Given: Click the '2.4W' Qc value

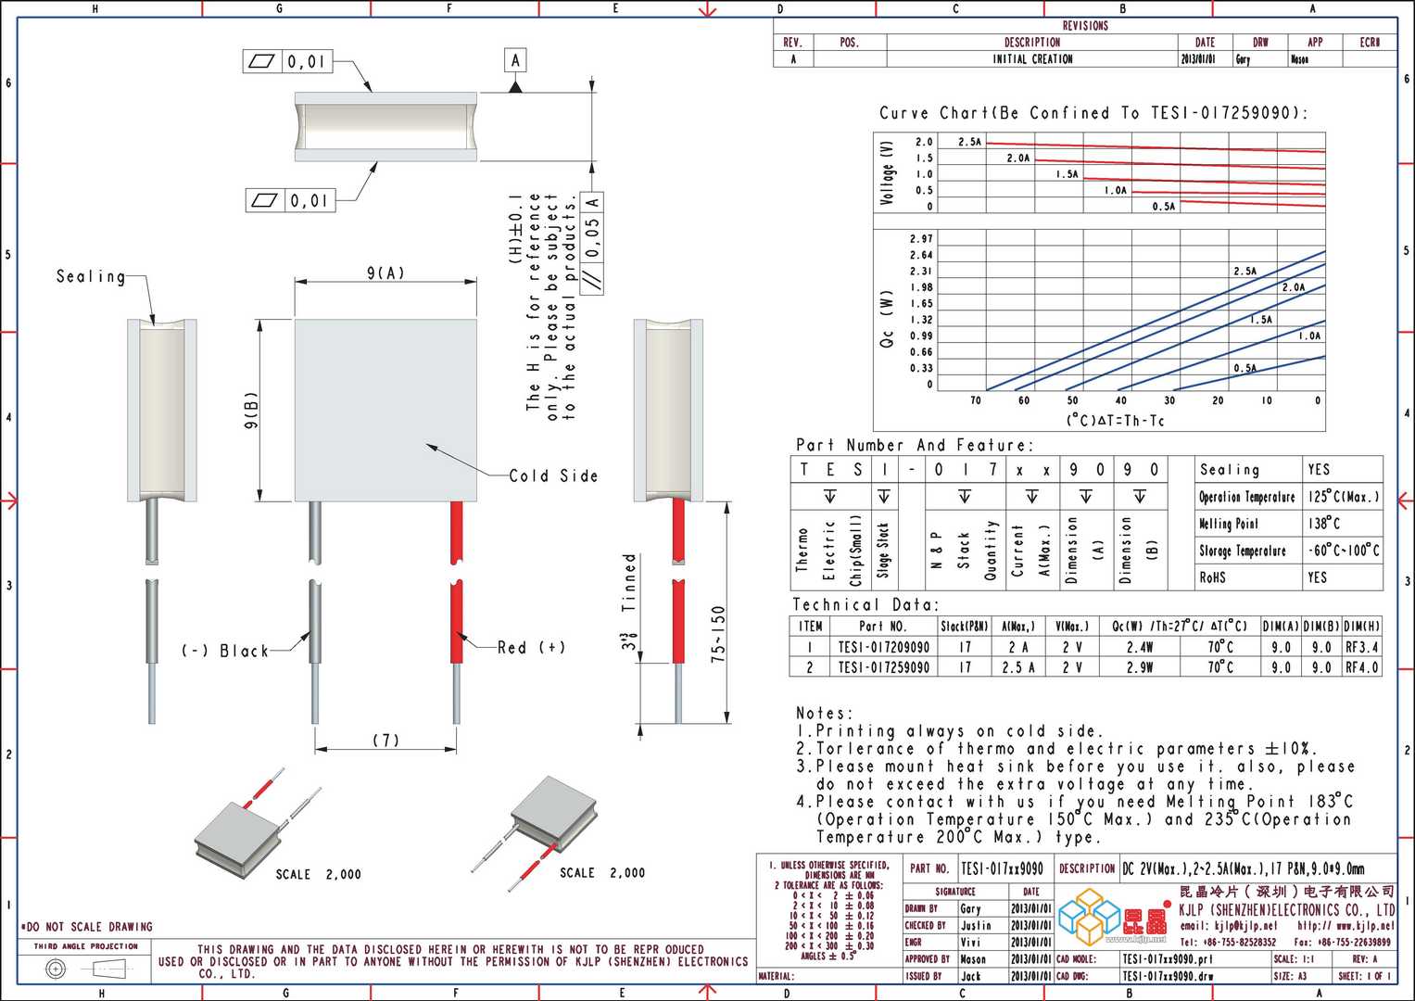Looking at the screenshot, I should [x=1140, y=648].
